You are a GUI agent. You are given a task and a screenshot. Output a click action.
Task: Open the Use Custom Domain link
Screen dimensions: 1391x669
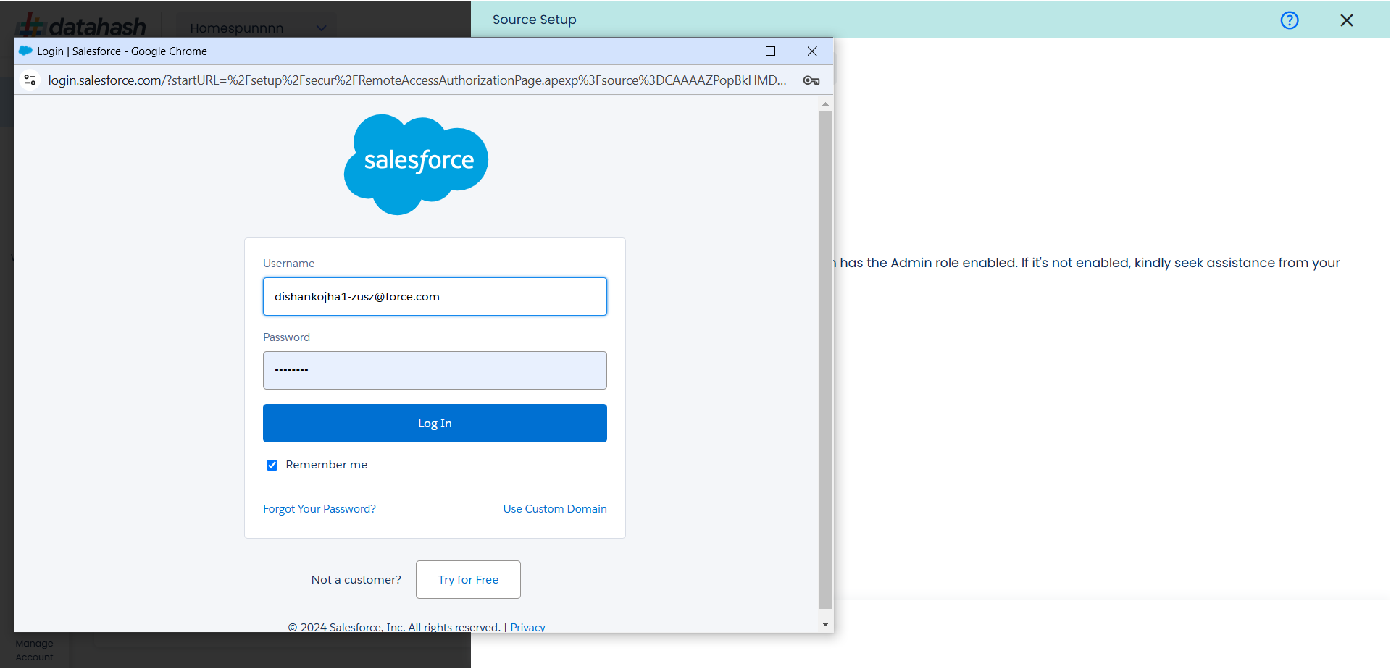(x=555, y=509)
